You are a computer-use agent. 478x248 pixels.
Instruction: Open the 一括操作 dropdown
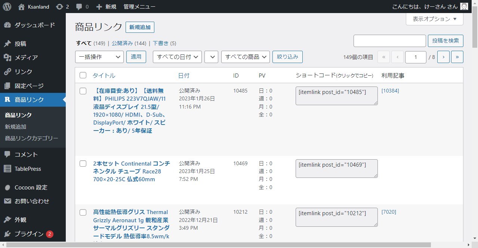click(x=99, y=57)
